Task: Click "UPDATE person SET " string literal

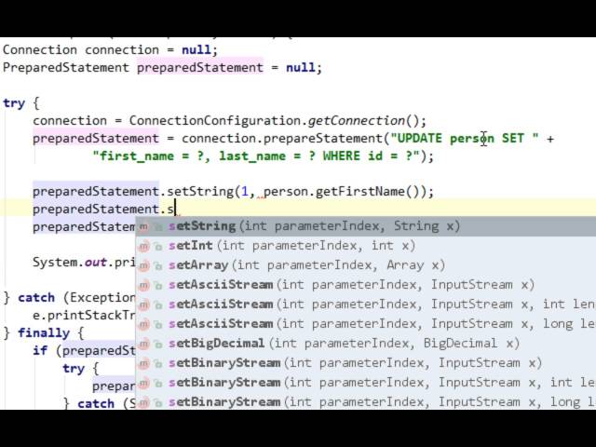Action: pyautogui.click(x=465, y=139)
